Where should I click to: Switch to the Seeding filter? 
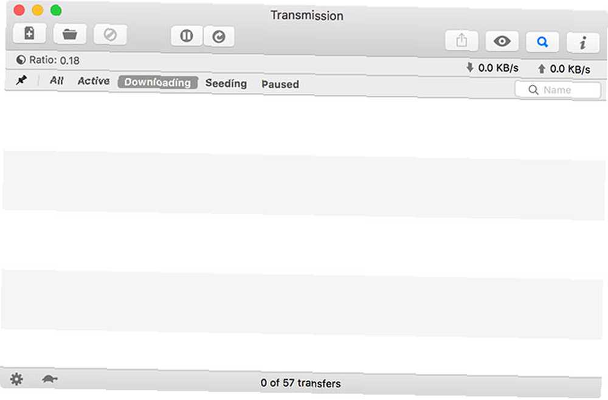pyautogui.click(x=226, y=83)
